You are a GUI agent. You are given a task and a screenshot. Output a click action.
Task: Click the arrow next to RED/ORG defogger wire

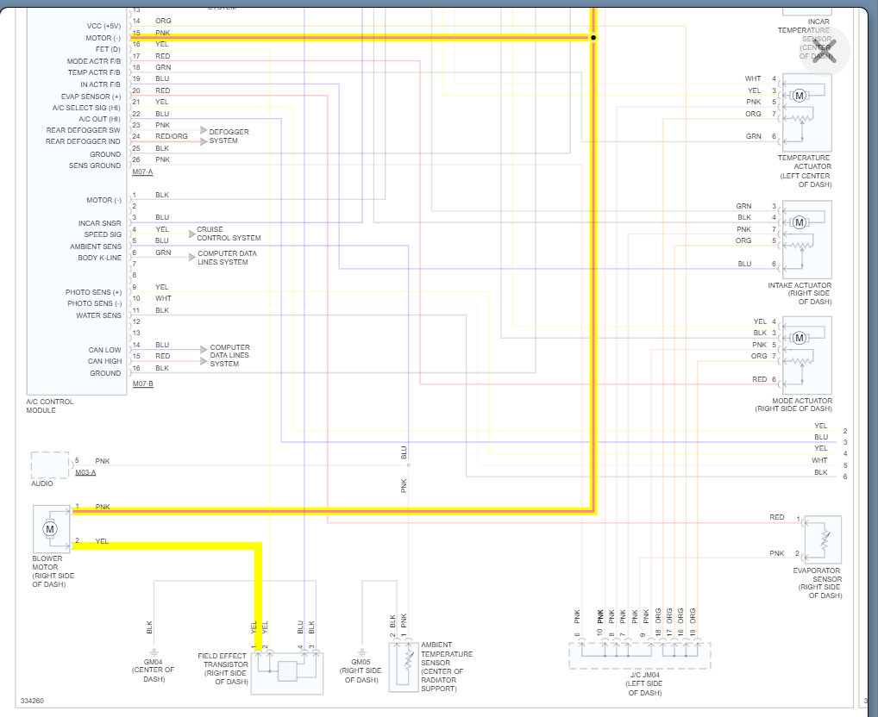pyautogui.click(x=204, y=141)
